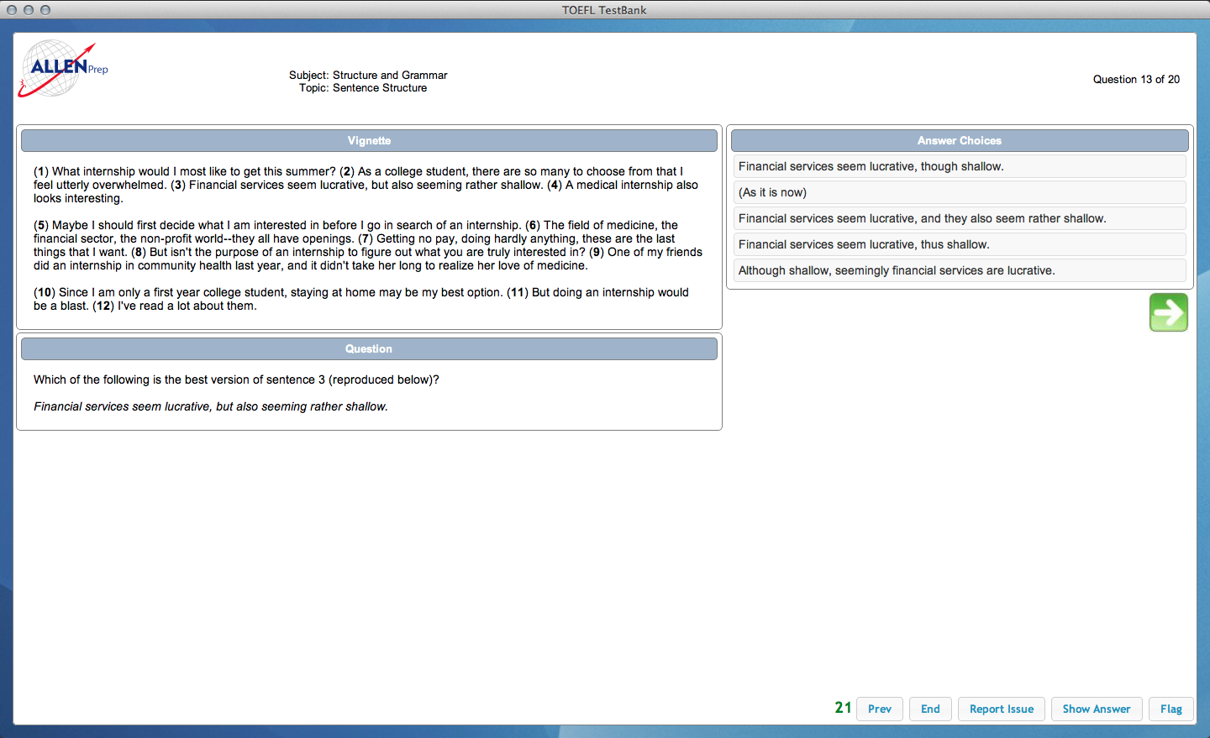The height and width of the screenshot is (738, 1210).
Task: Choose answer 'and they also seem rather shallow'
Action: coord(959,218)
